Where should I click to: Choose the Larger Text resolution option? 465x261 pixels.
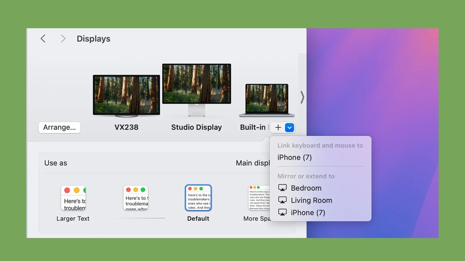(x=73, y=198)
